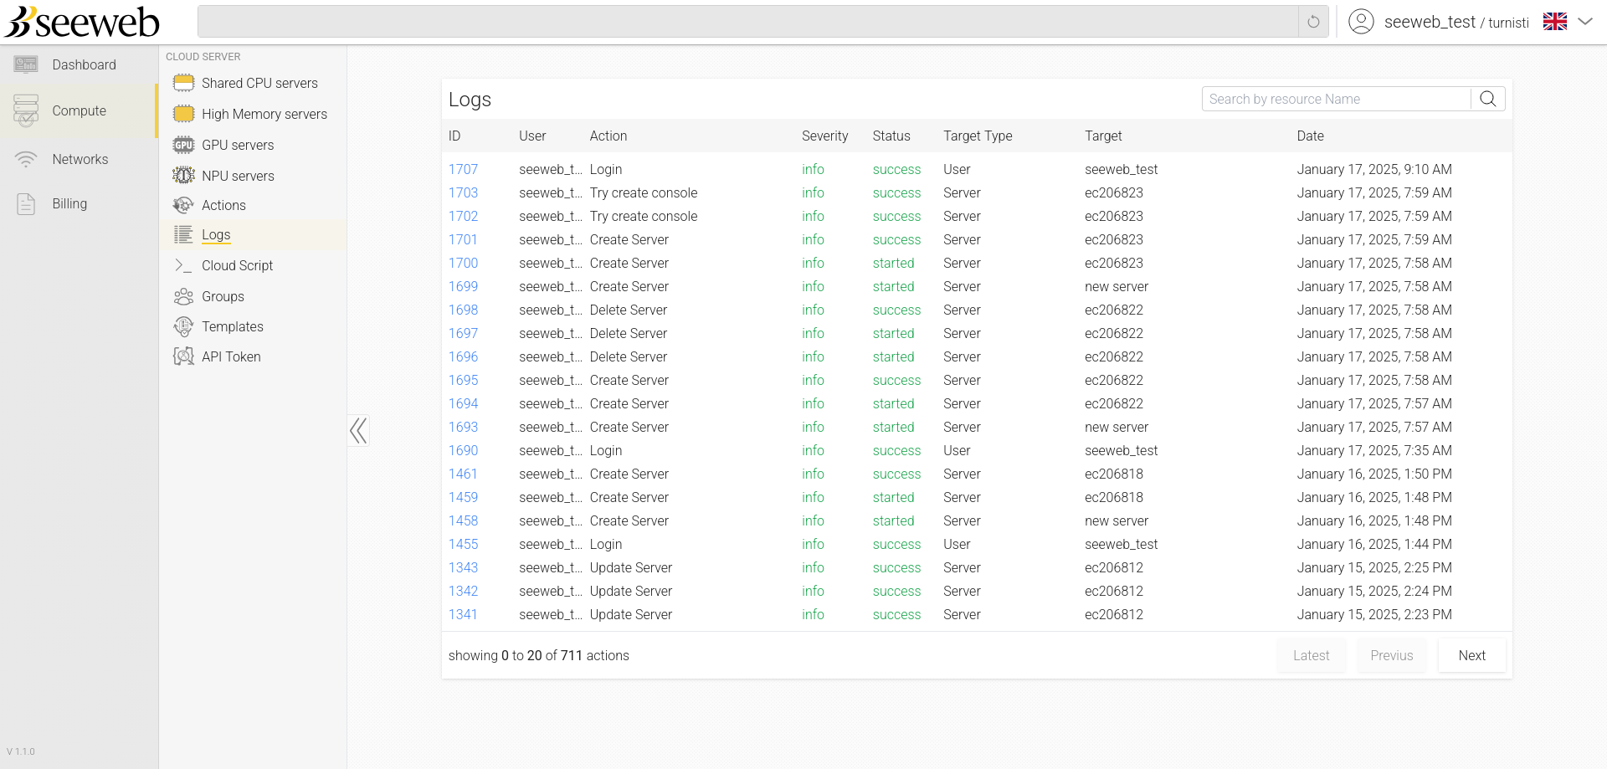Open the API Token page
The height and width of the screenshot is (769, 1607).
click(x=231, y=356)
